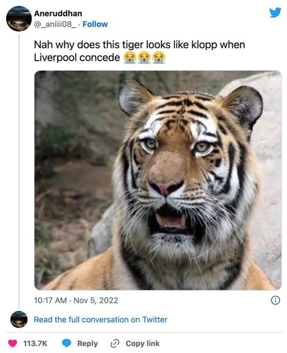Open the tweet info circle icon
The height and width of the screenshot is (353, 287).
(275, 300)
